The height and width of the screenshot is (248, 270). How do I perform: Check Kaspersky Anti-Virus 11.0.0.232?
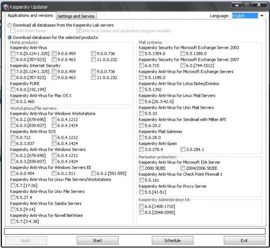(93, 59)
